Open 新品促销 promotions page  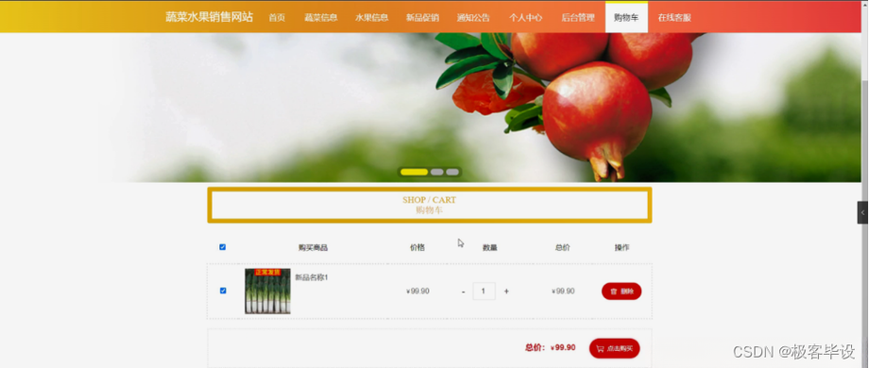(422, 18)
